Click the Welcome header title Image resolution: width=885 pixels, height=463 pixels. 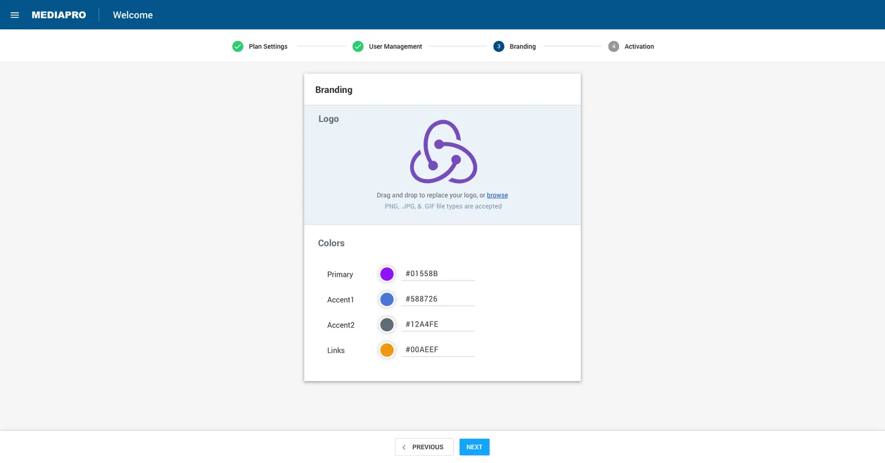(133, 15)
